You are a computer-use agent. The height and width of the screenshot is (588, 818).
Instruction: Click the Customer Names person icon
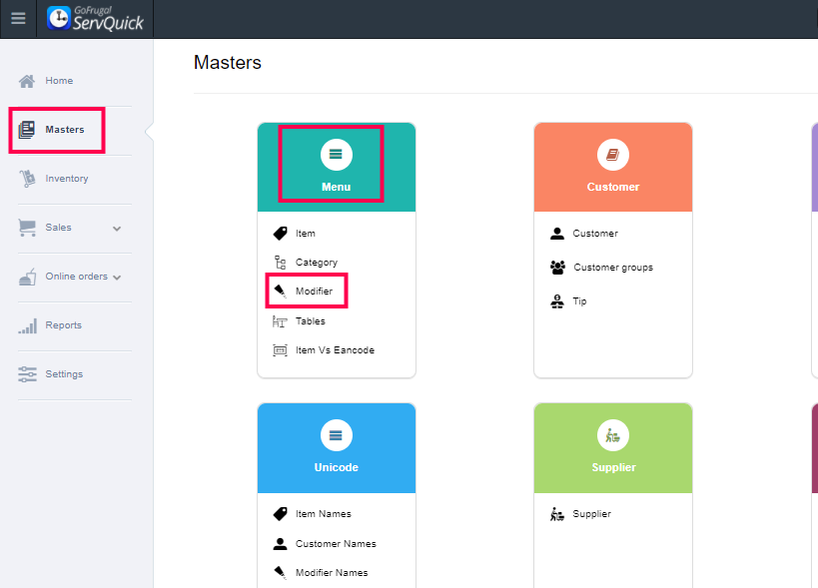click(x=280, y=544)
